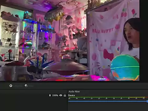Click the Audio Mixer panel title
Image resolution: width=148 pixels, height=111 pixels.
coord(74,92)
